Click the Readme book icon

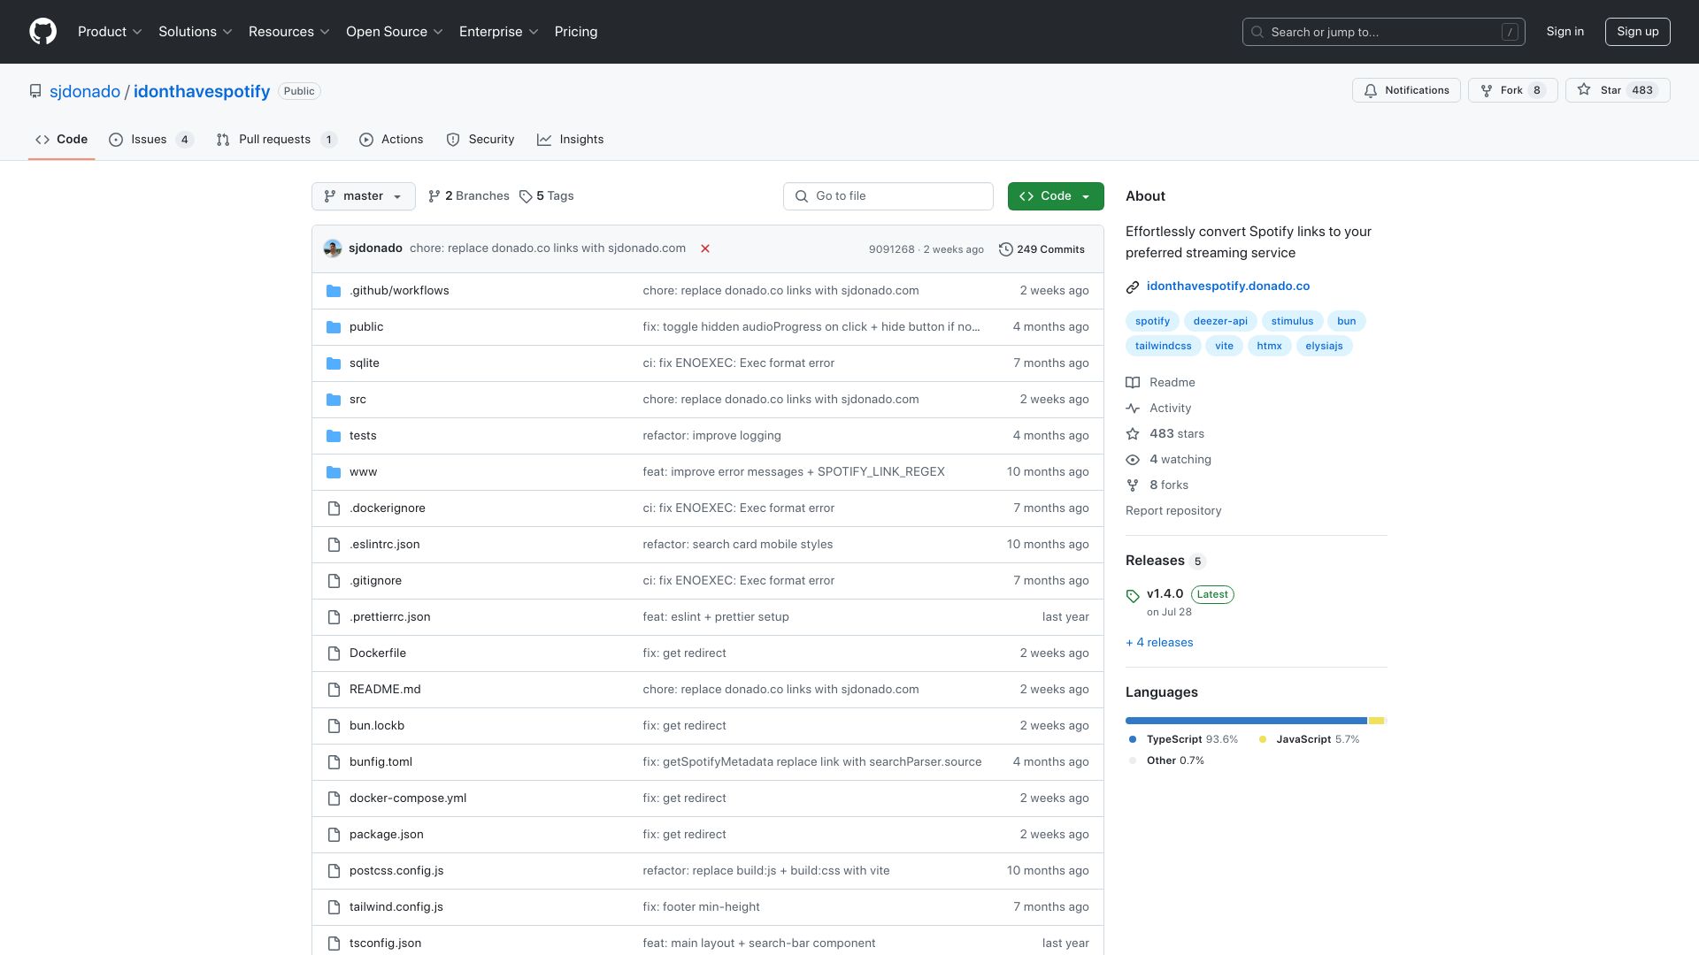click(x=1133, y=382)
